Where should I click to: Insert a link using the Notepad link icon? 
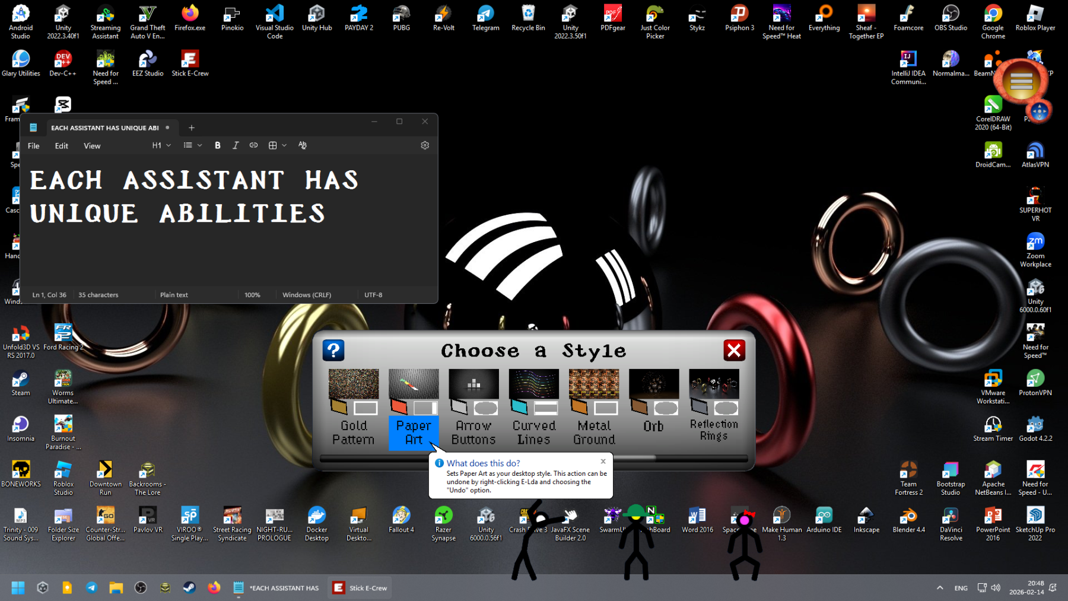click(x=253, y=145)
